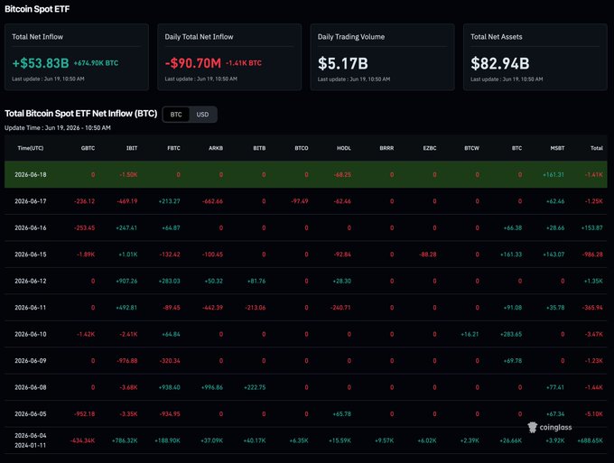This screenshot has width=614, height=463.
Task: Select the 2026-06-09 date cell
Action: tap(31, 361)
